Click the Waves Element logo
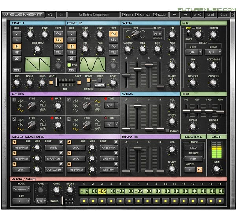The height and width of the screenshot is (220, 236). 23,15
